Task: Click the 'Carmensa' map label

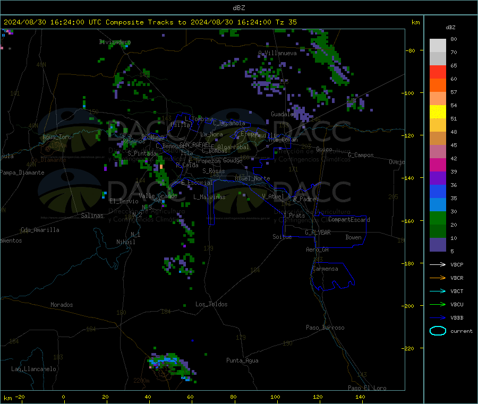Action: tap(325, 269)
